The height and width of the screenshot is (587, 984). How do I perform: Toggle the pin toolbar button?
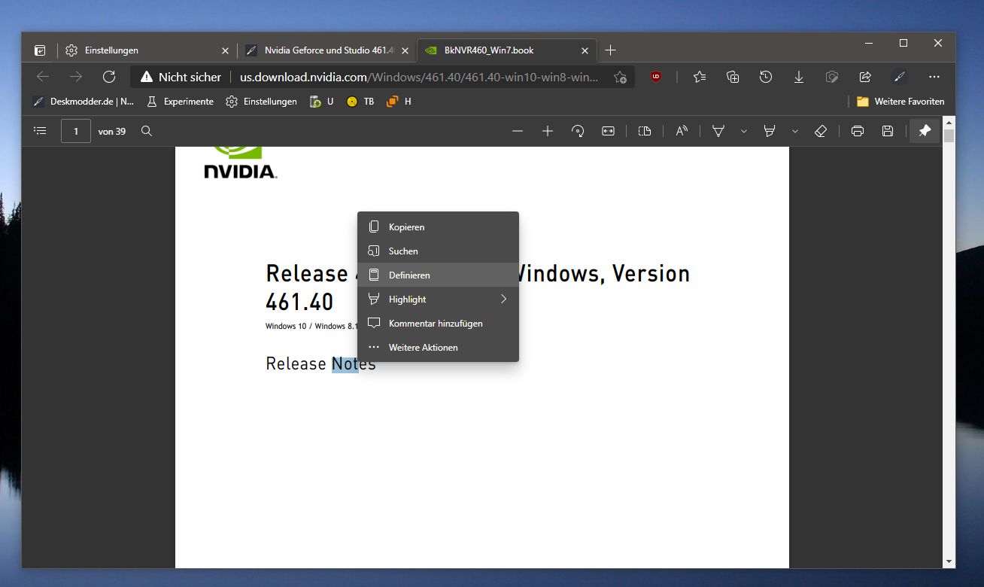pyautogui.click(x=925, y=131)
